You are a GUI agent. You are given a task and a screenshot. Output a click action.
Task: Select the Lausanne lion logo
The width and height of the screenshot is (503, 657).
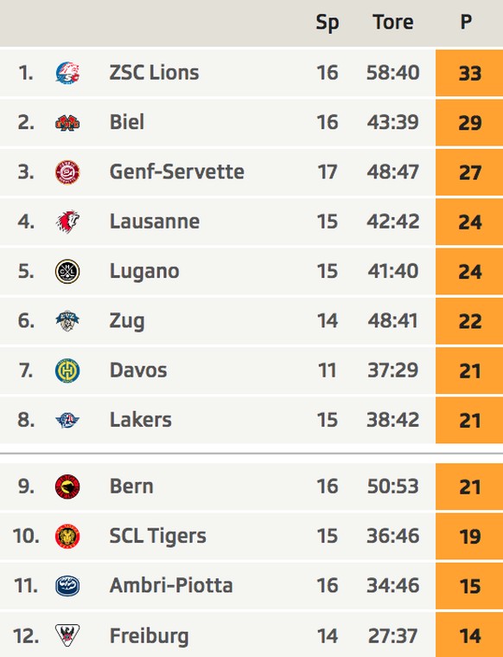pos(67,222)
